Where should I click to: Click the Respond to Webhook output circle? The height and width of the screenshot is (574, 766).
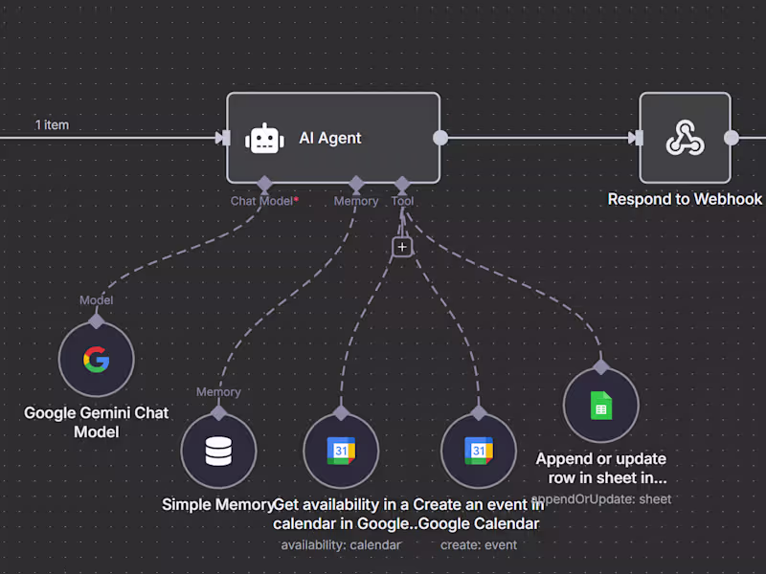pos(732,138)
